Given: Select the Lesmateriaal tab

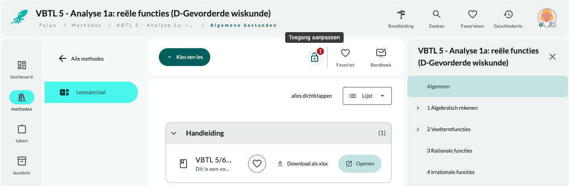Looking at the screenshot, I should point(91,92).
